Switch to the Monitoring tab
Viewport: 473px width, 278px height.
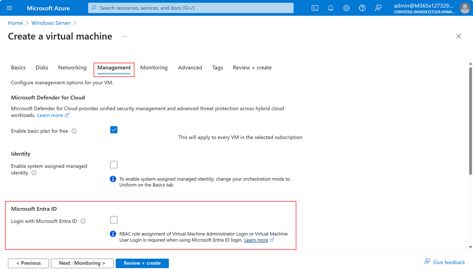[154, 67]
